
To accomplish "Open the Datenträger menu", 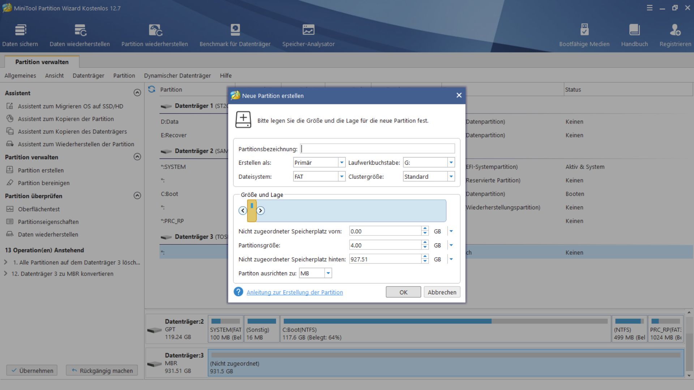I will [x=88, y=75].
